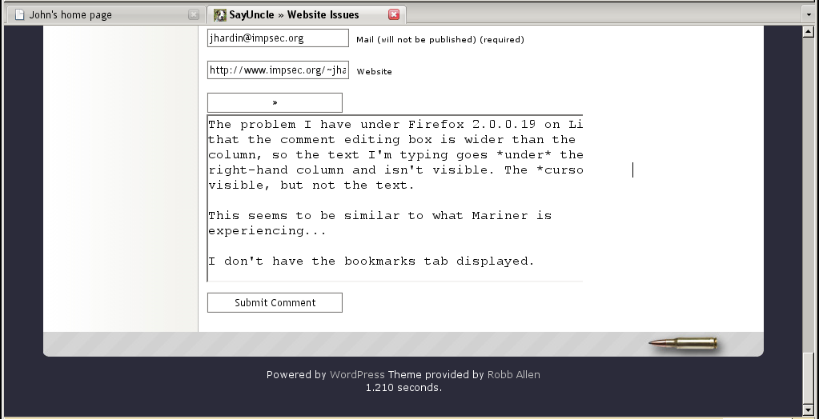Focus the Website URL input field

click(x=278, y=70)
